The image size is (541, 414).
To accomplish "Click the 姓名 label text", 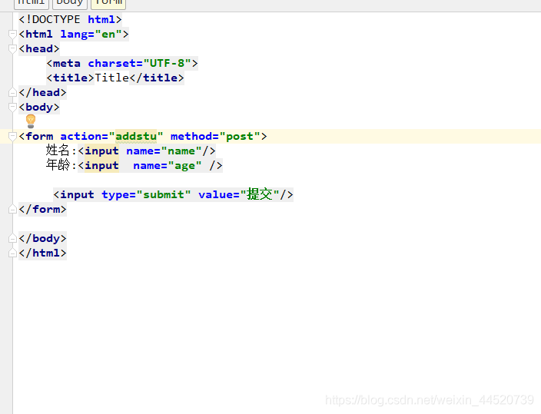I will pos(58,151).
